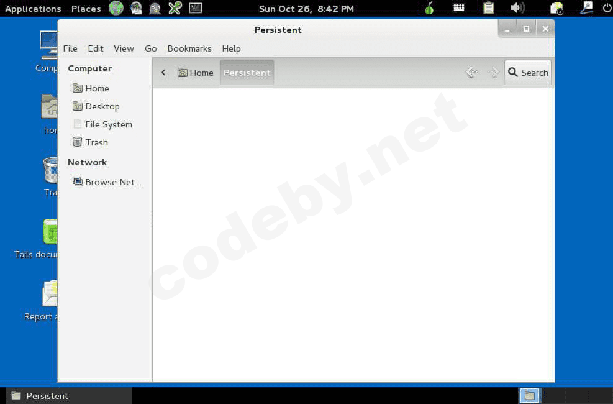Open the Claws Mail launcher icon
This screenshot has height=404, width=613.
click(136, 8)
